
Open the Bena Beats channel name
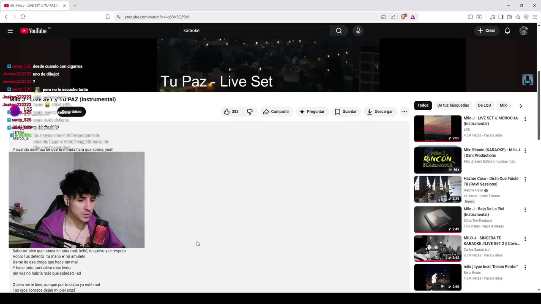coord(473,273)
